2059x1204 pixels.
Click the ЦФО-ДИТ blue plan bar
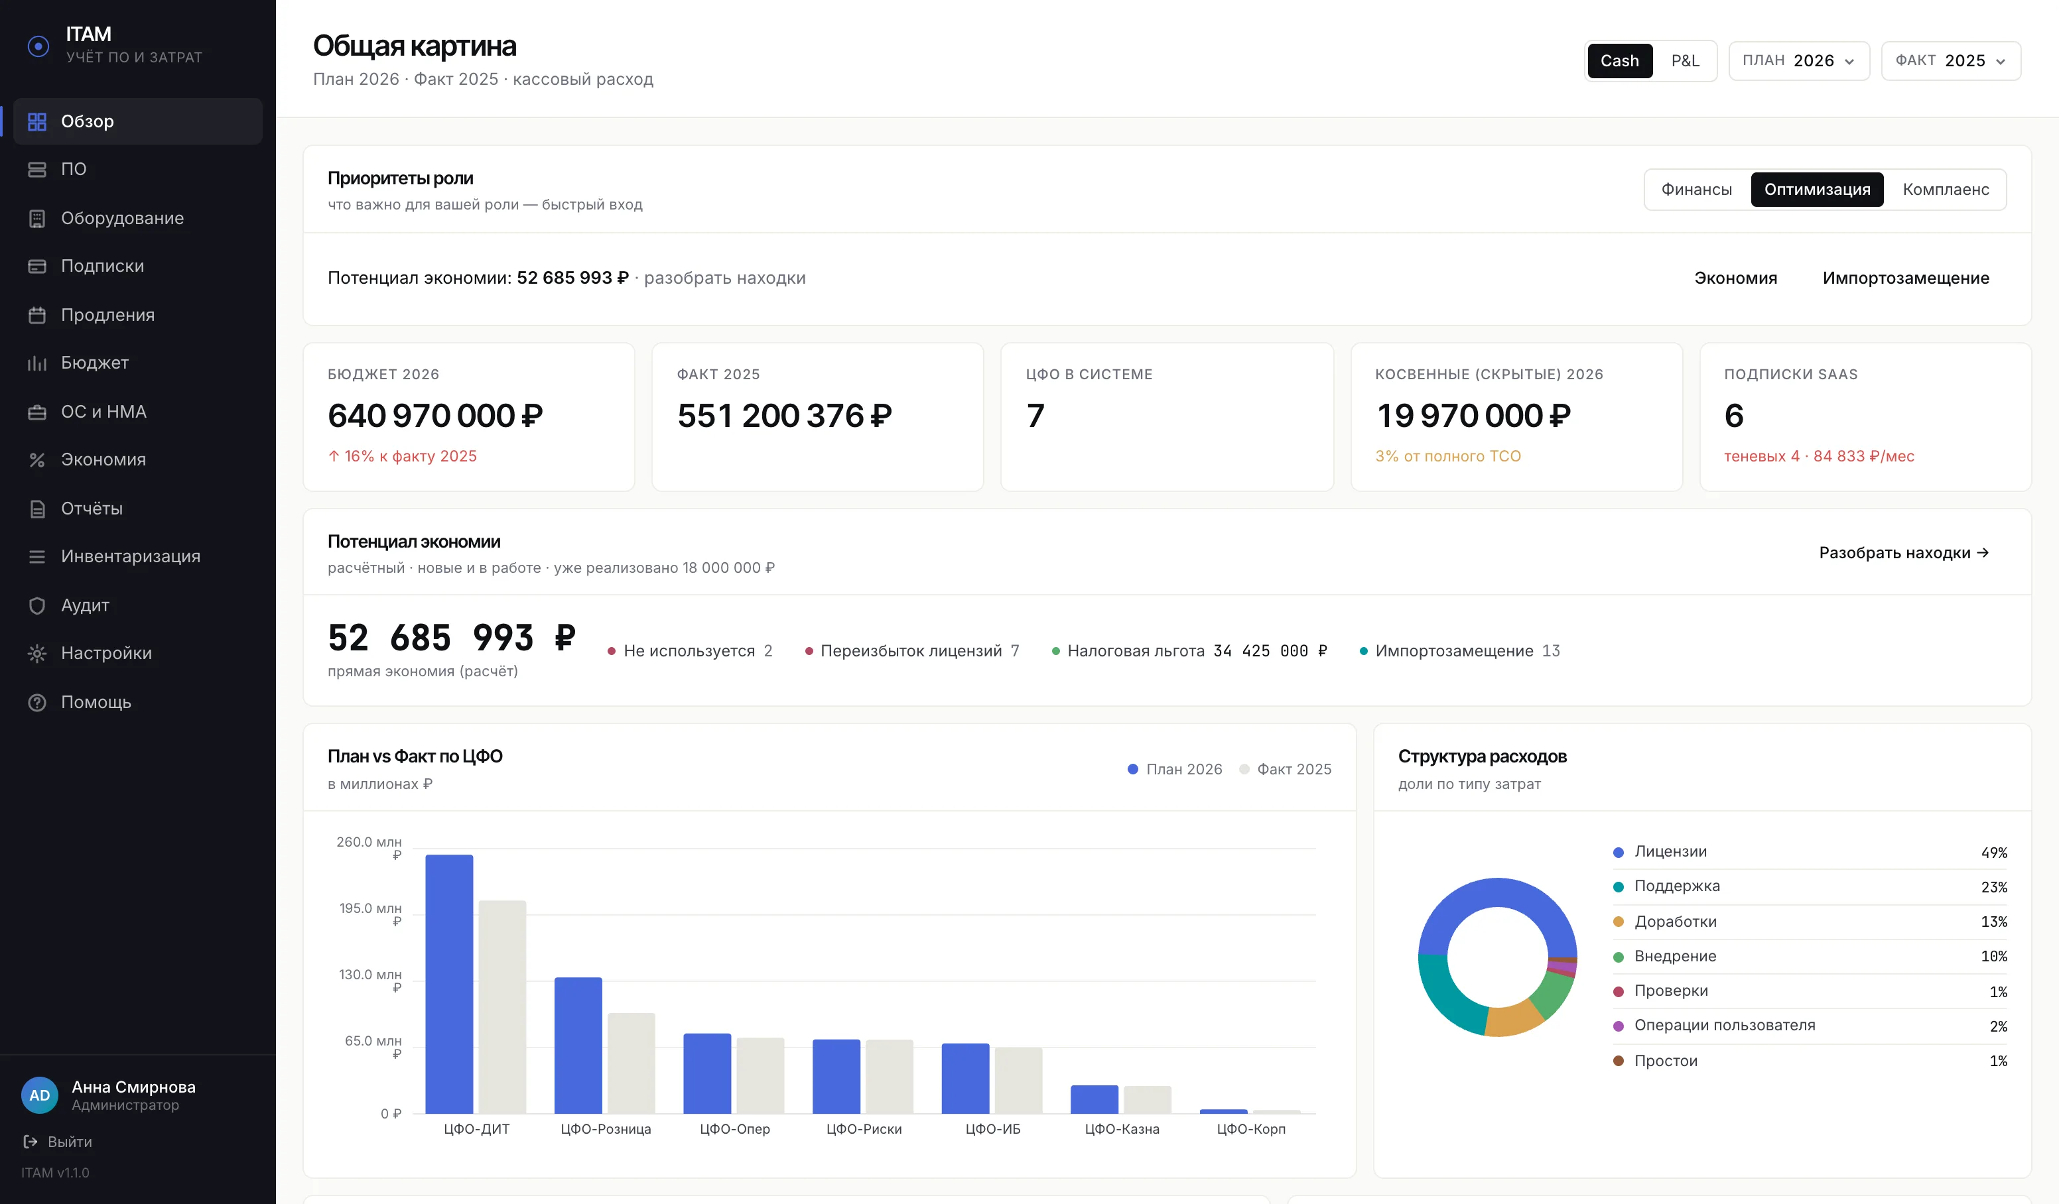(448, 983)
